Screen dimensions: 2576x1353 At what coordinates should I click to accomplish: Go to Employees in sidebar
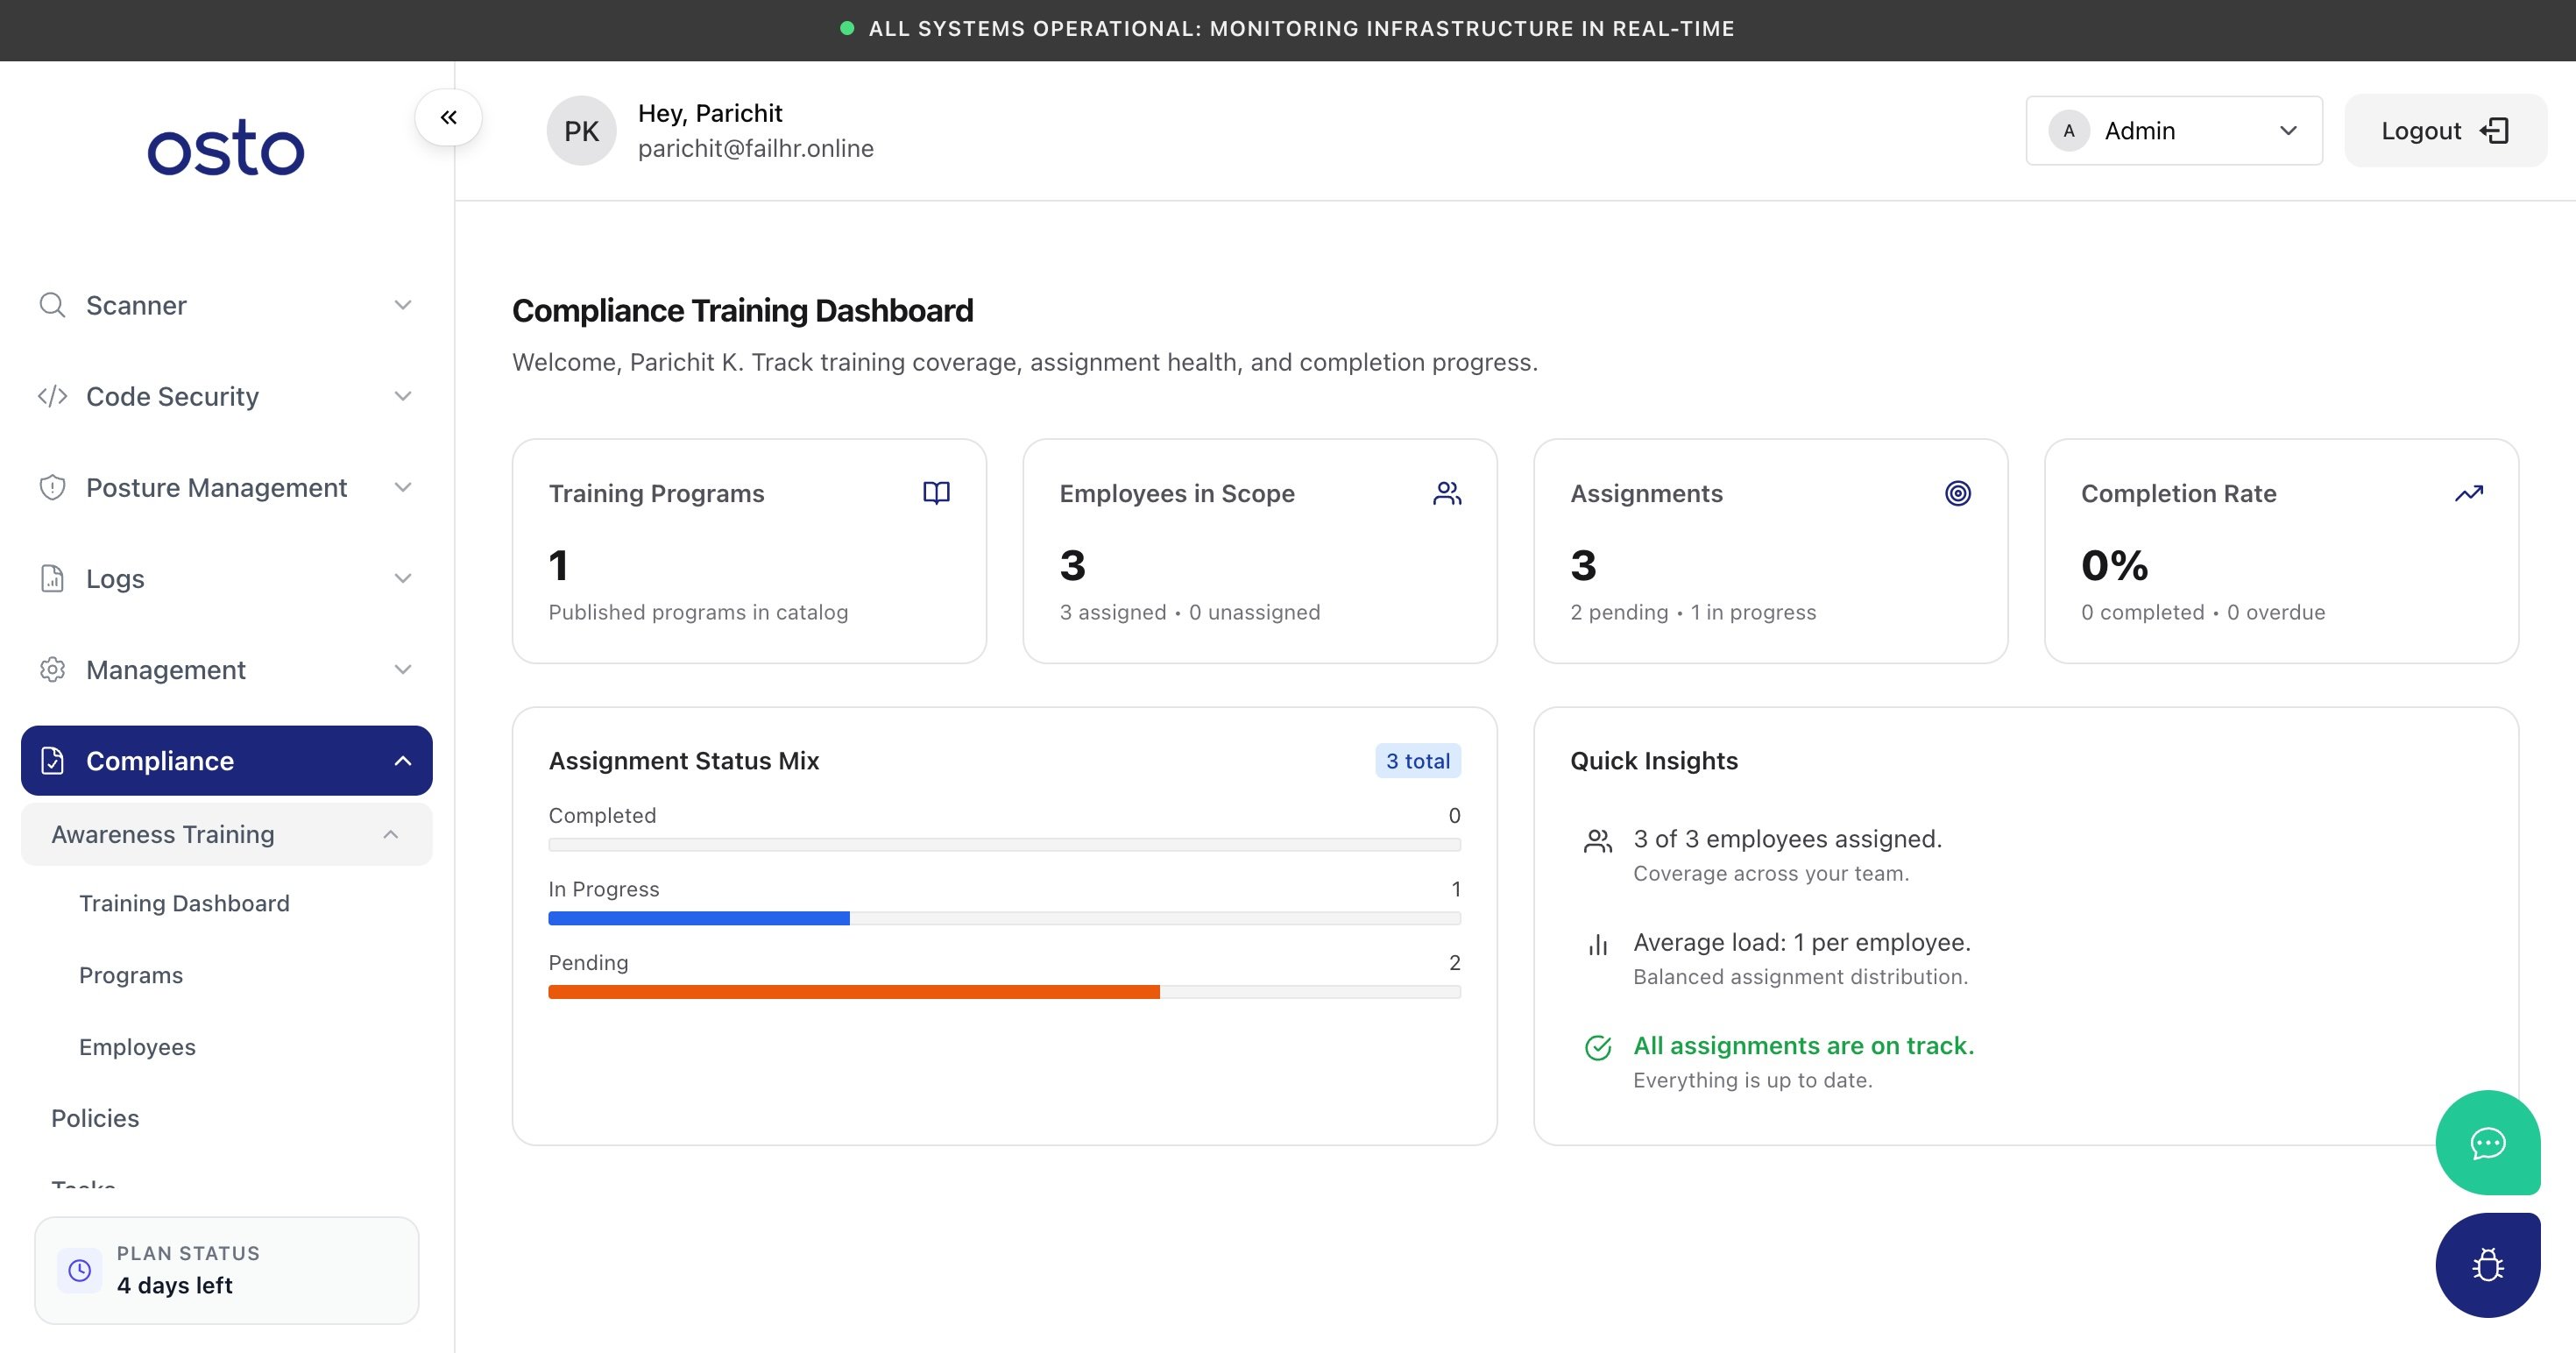point(137,1047)
